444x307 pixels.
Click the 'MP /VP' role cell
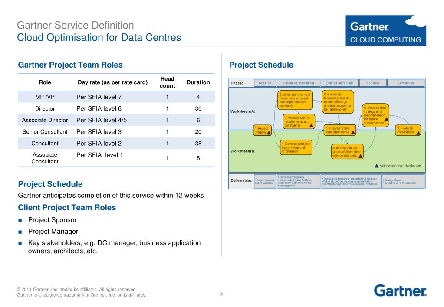pos(45,97)
